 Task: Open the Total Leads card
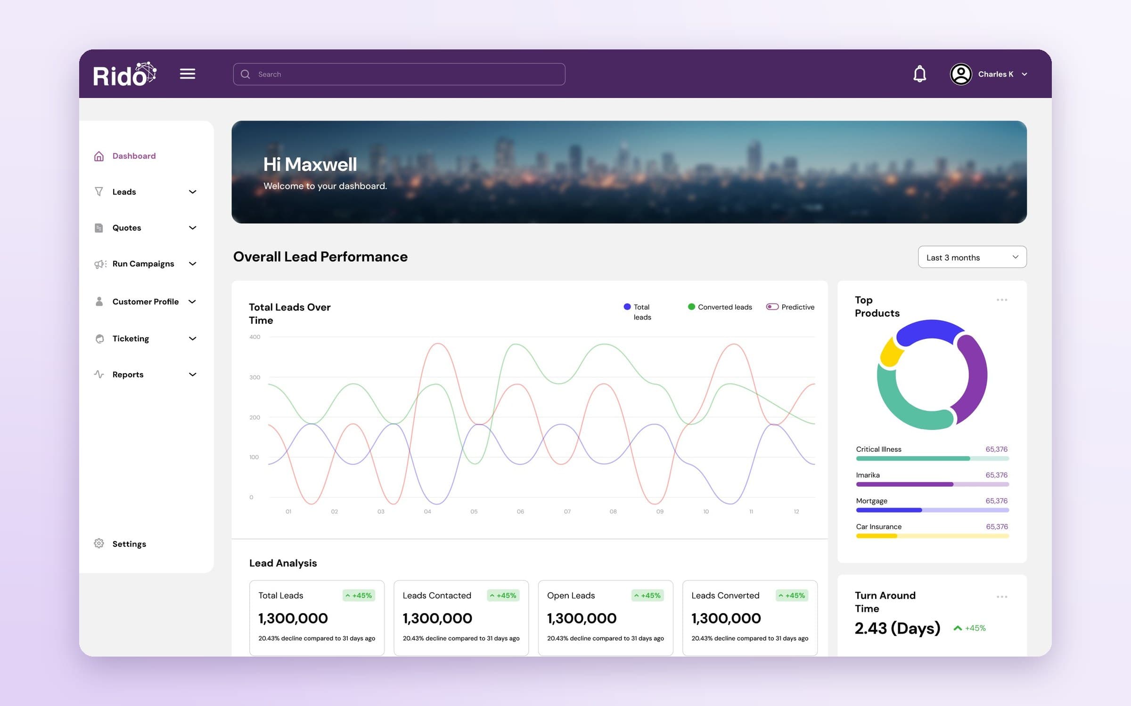click(x=317, y=618)
